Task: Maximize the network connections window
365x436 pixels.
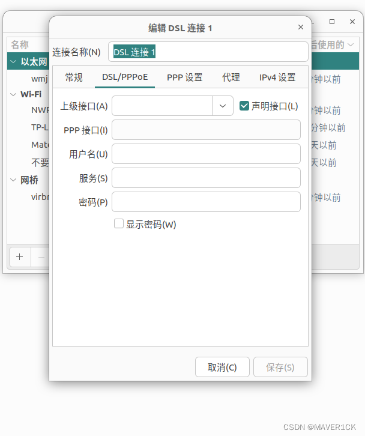Action: pos(332,22)
